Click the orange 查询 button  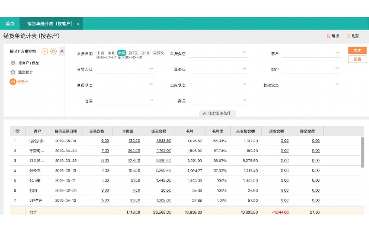click(357, 50)
